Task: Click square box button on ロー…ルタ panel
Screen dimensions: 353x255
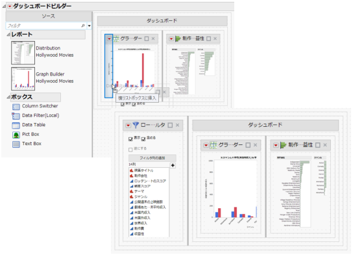Action: (171, 126)
